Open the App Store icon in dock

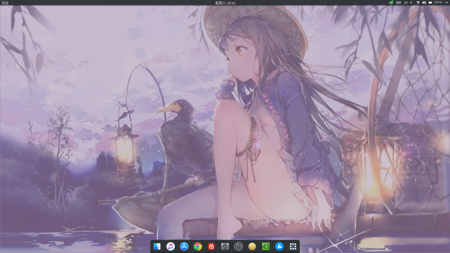[185, 246]
